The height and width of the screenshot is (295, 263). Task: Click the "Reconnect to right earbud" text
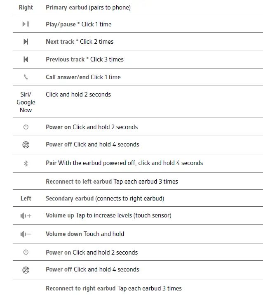pos(80,288)
